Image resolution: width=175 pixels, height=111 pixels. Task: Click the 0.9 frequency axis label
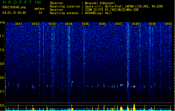(x=2, y=64)
